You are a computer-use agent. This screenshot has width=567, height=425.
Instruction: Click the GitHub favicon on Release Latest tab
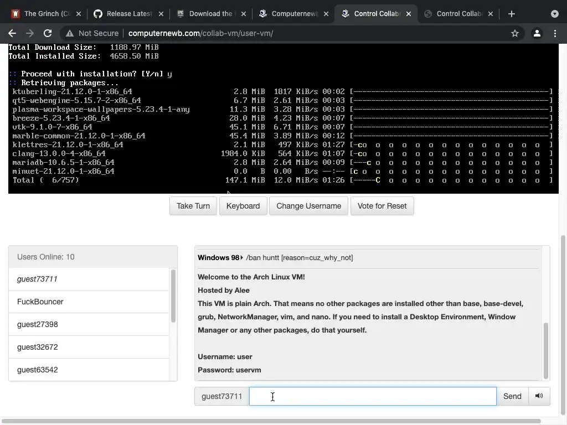point(97,14)
